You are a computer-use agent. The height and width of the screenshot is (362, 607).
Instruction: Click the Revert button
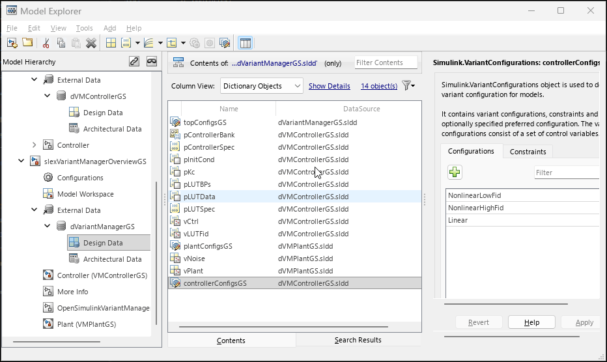(479, 322)
